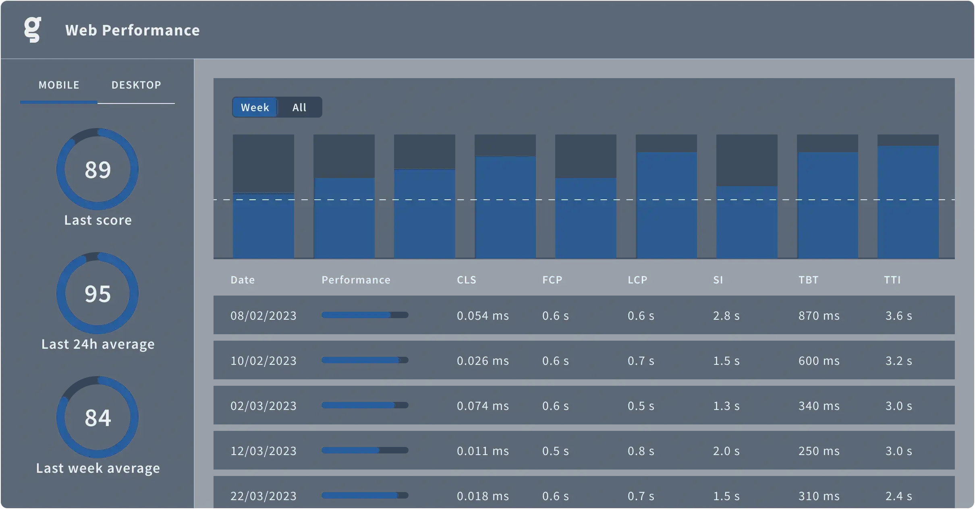Click the g logo icon
Viewport: 975px width, 509px height.
click(32, 29)
